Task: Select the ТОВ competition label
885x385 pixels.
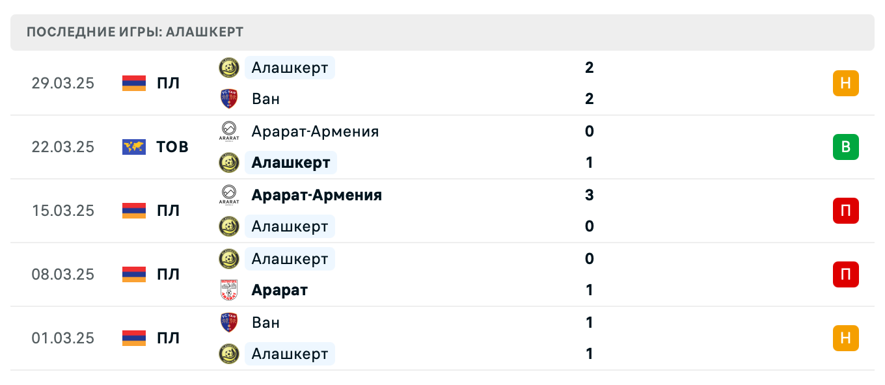Action: coord(171,147)
